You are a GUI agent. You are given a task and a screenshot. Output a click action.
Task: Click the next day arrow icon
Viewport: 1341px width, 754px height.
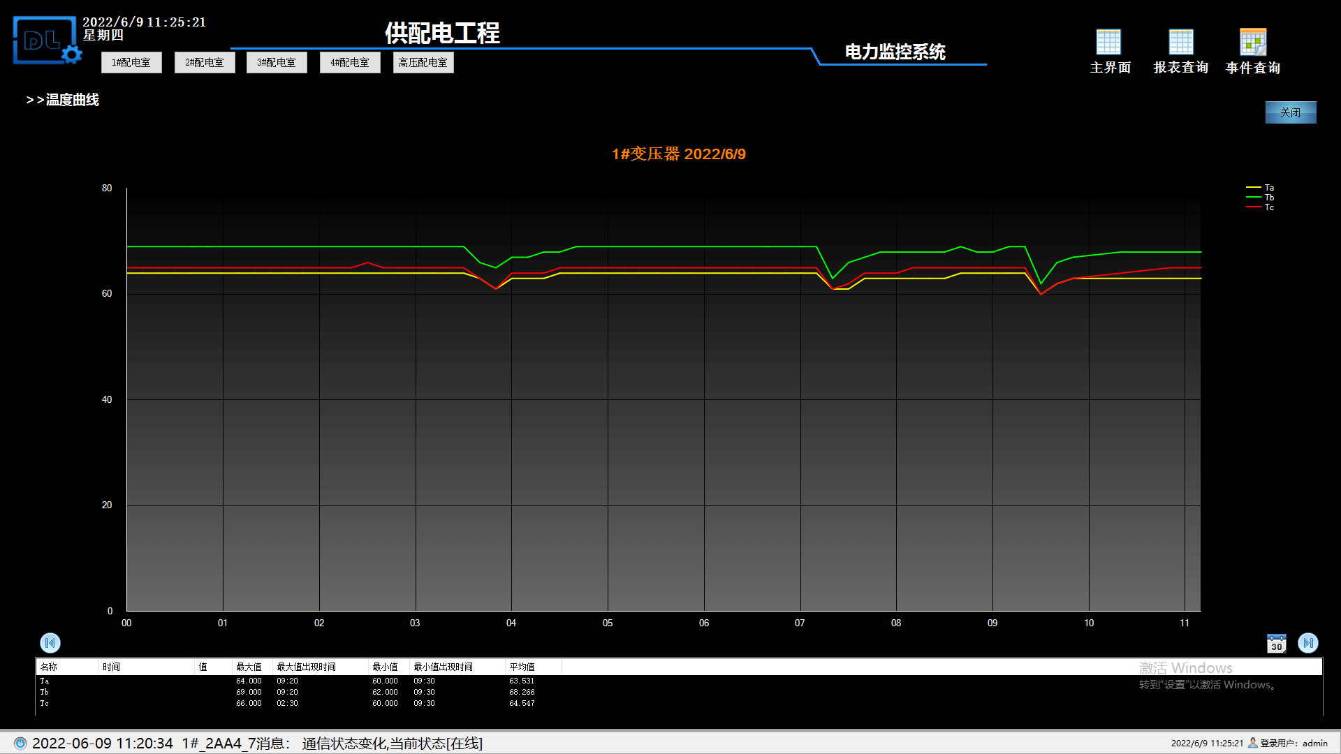1307,642
